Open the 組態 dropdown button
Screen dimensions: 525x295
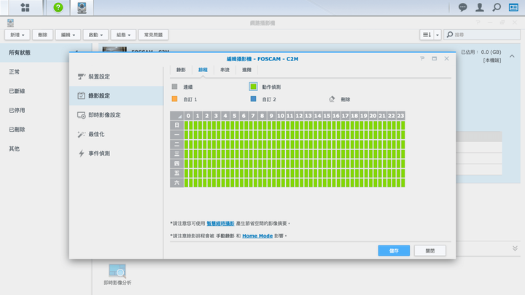[x=123, y=35]
